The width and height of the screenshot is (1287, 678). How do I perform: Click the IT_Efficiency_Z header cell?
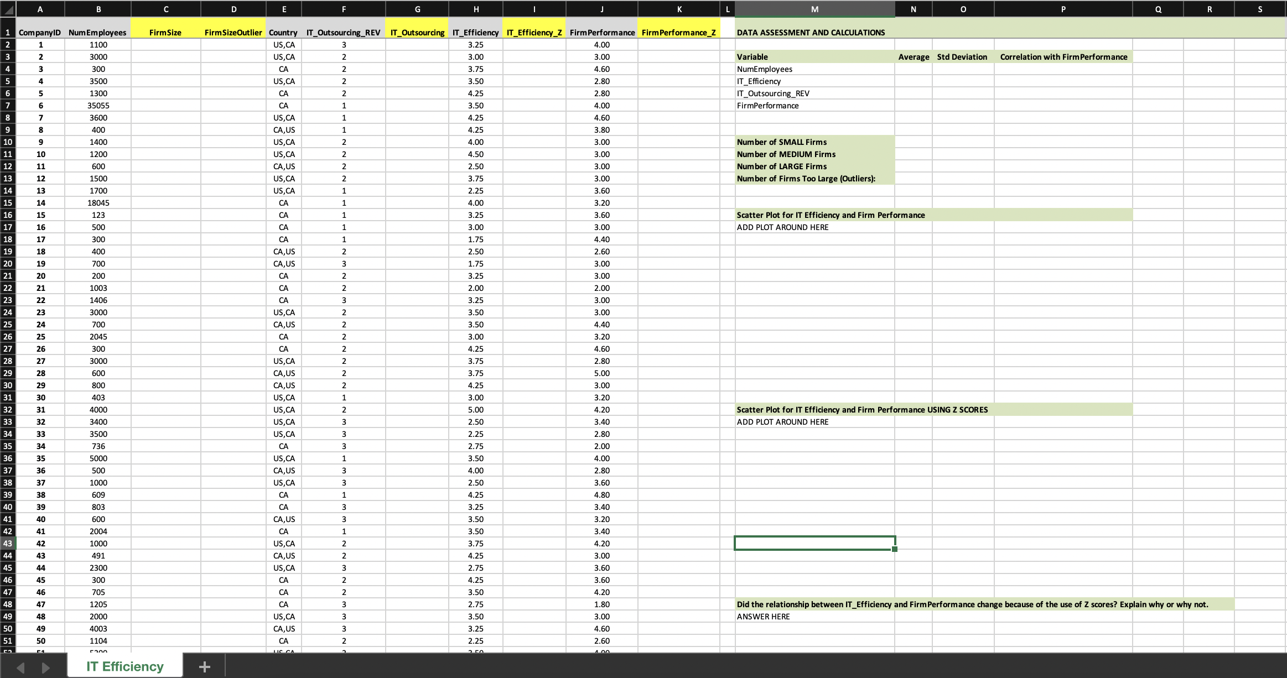tap(534, 33)
